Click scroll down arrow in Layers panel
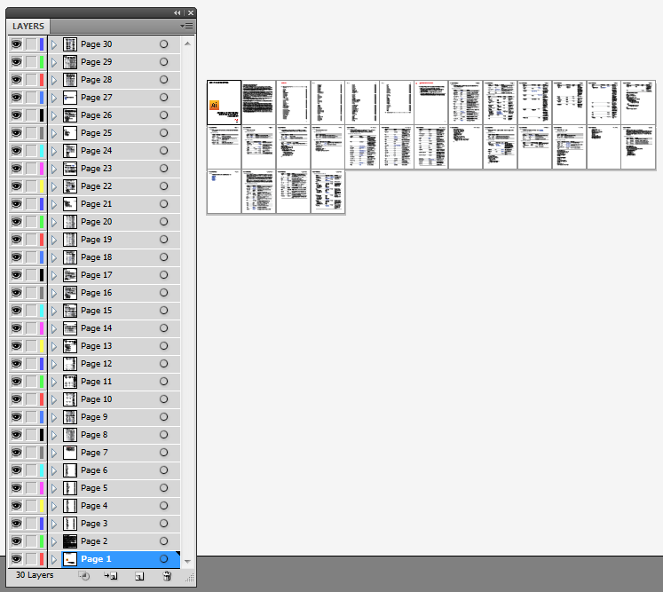The width and height of the screenshot is (663, 592). point(187,562)
